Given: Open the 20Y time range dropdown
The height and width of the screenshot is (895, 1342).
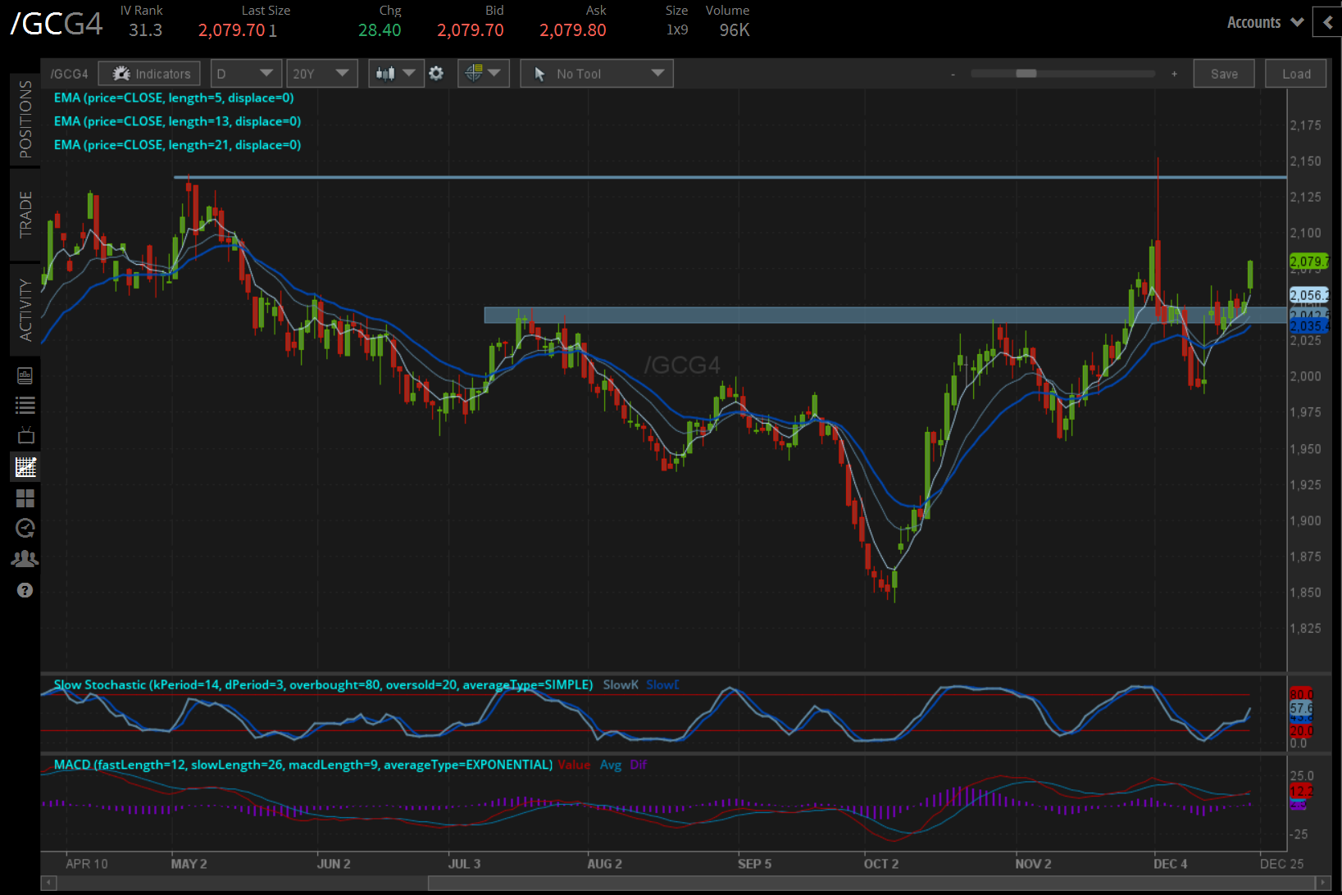Looking at the screenshot, I should (321, 74).
